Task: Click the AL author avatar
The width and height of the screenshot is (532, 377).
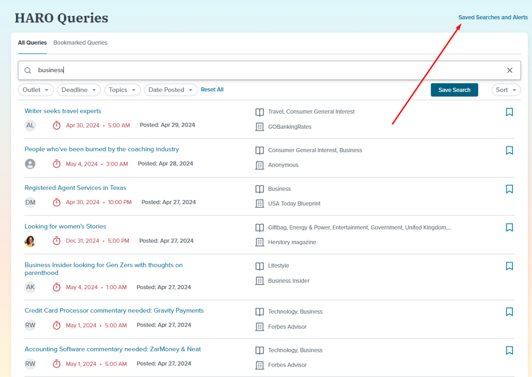Action: pyautogui.click(x=30, y=125)
